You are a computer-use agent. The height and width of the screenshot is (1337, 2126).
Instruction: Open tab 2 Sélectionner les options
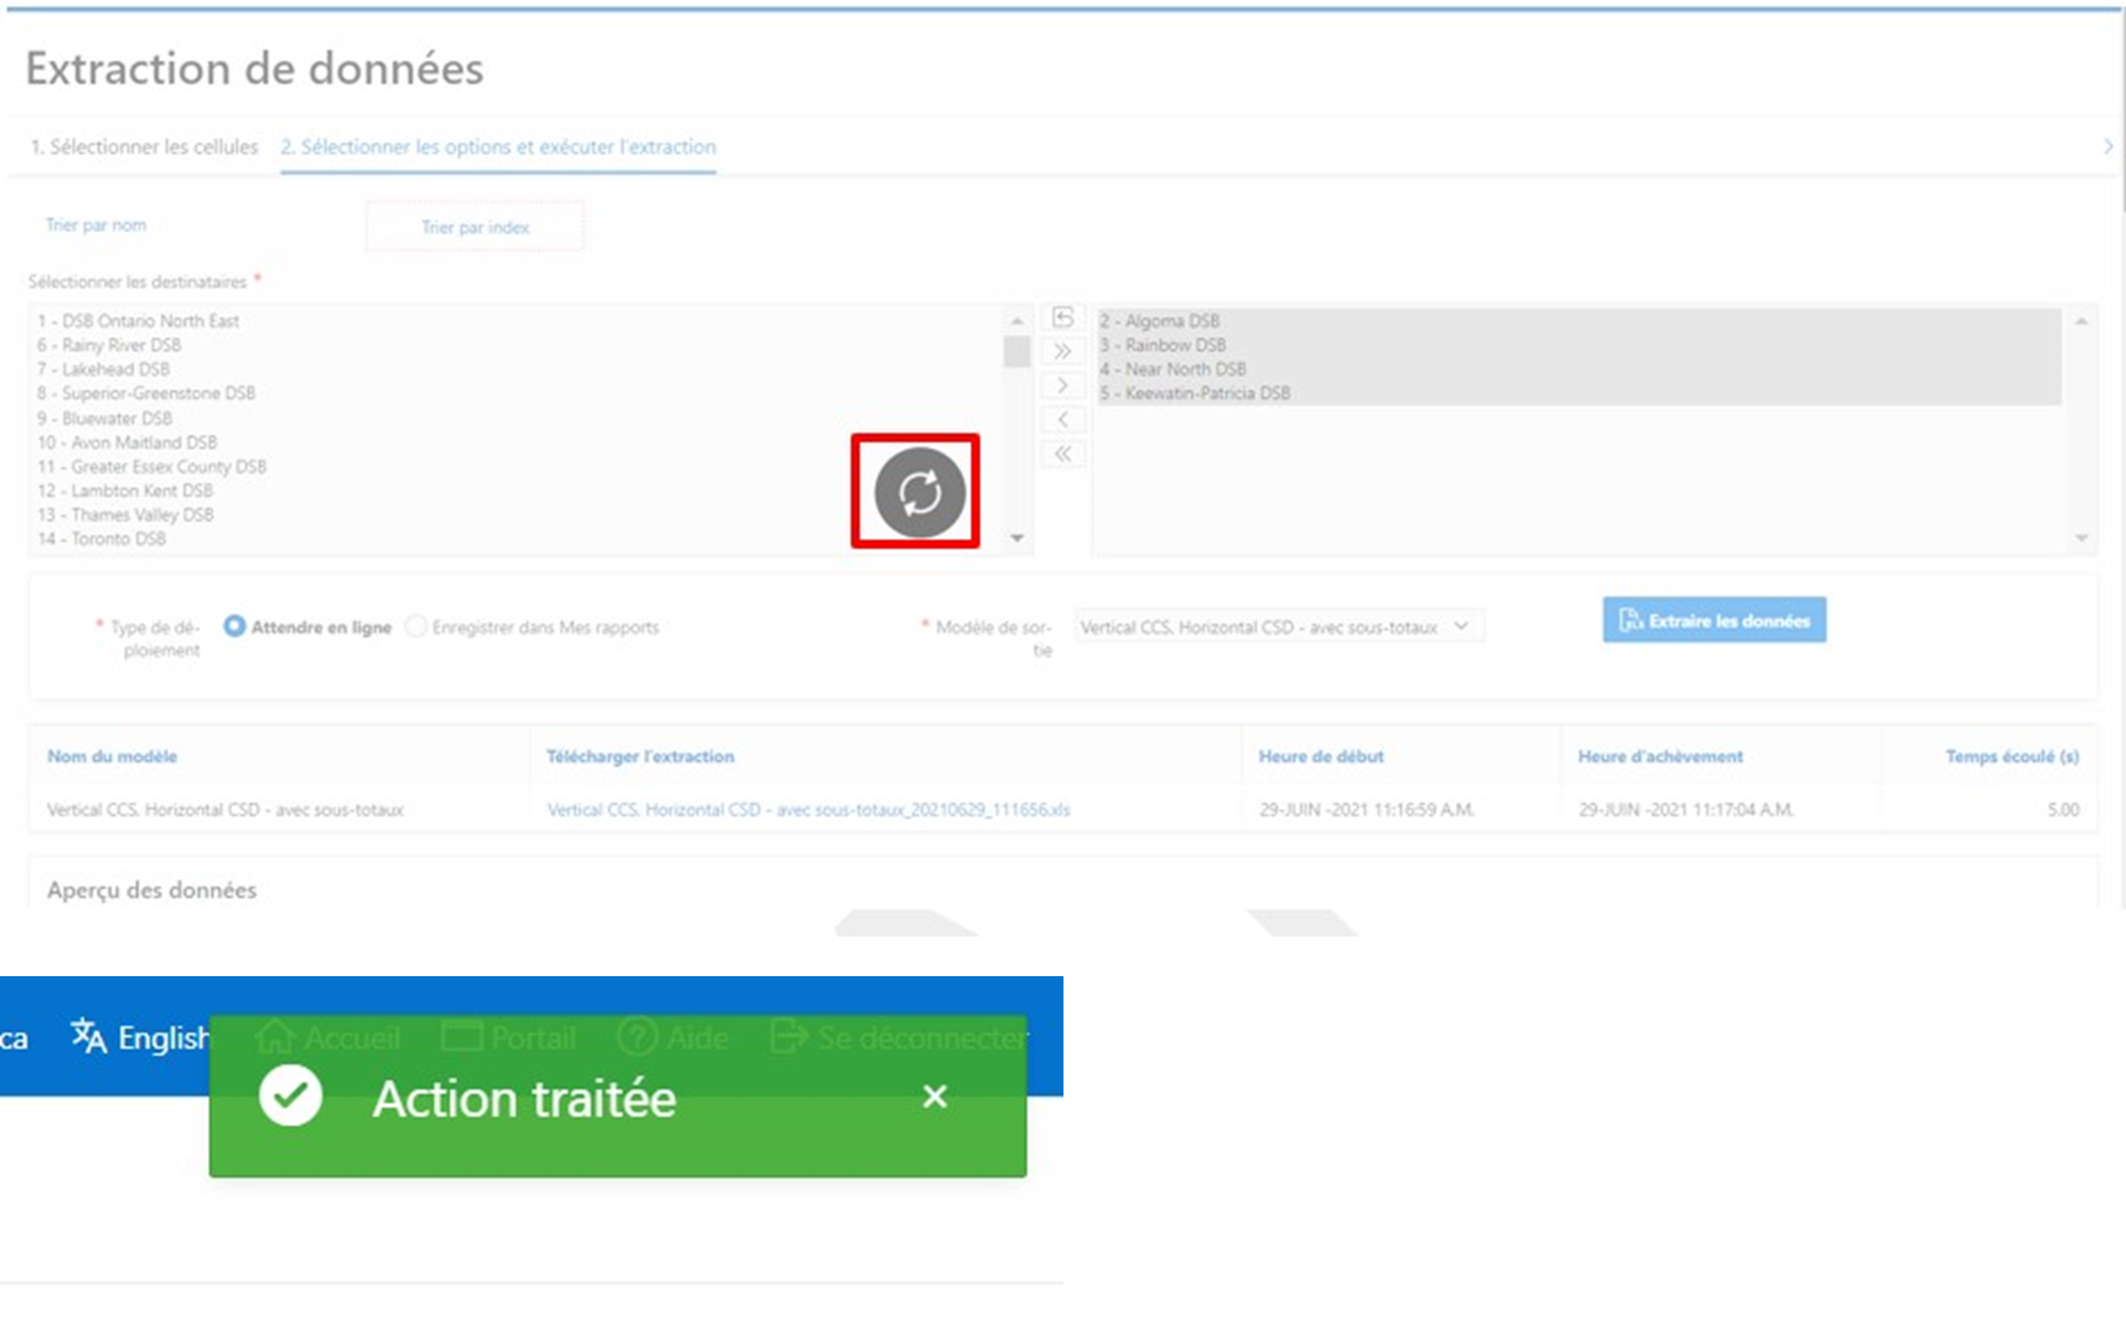[x=498, y=147]
